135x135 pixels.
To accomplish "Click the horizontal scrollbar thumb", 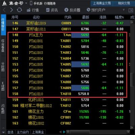I will point(80,132).
